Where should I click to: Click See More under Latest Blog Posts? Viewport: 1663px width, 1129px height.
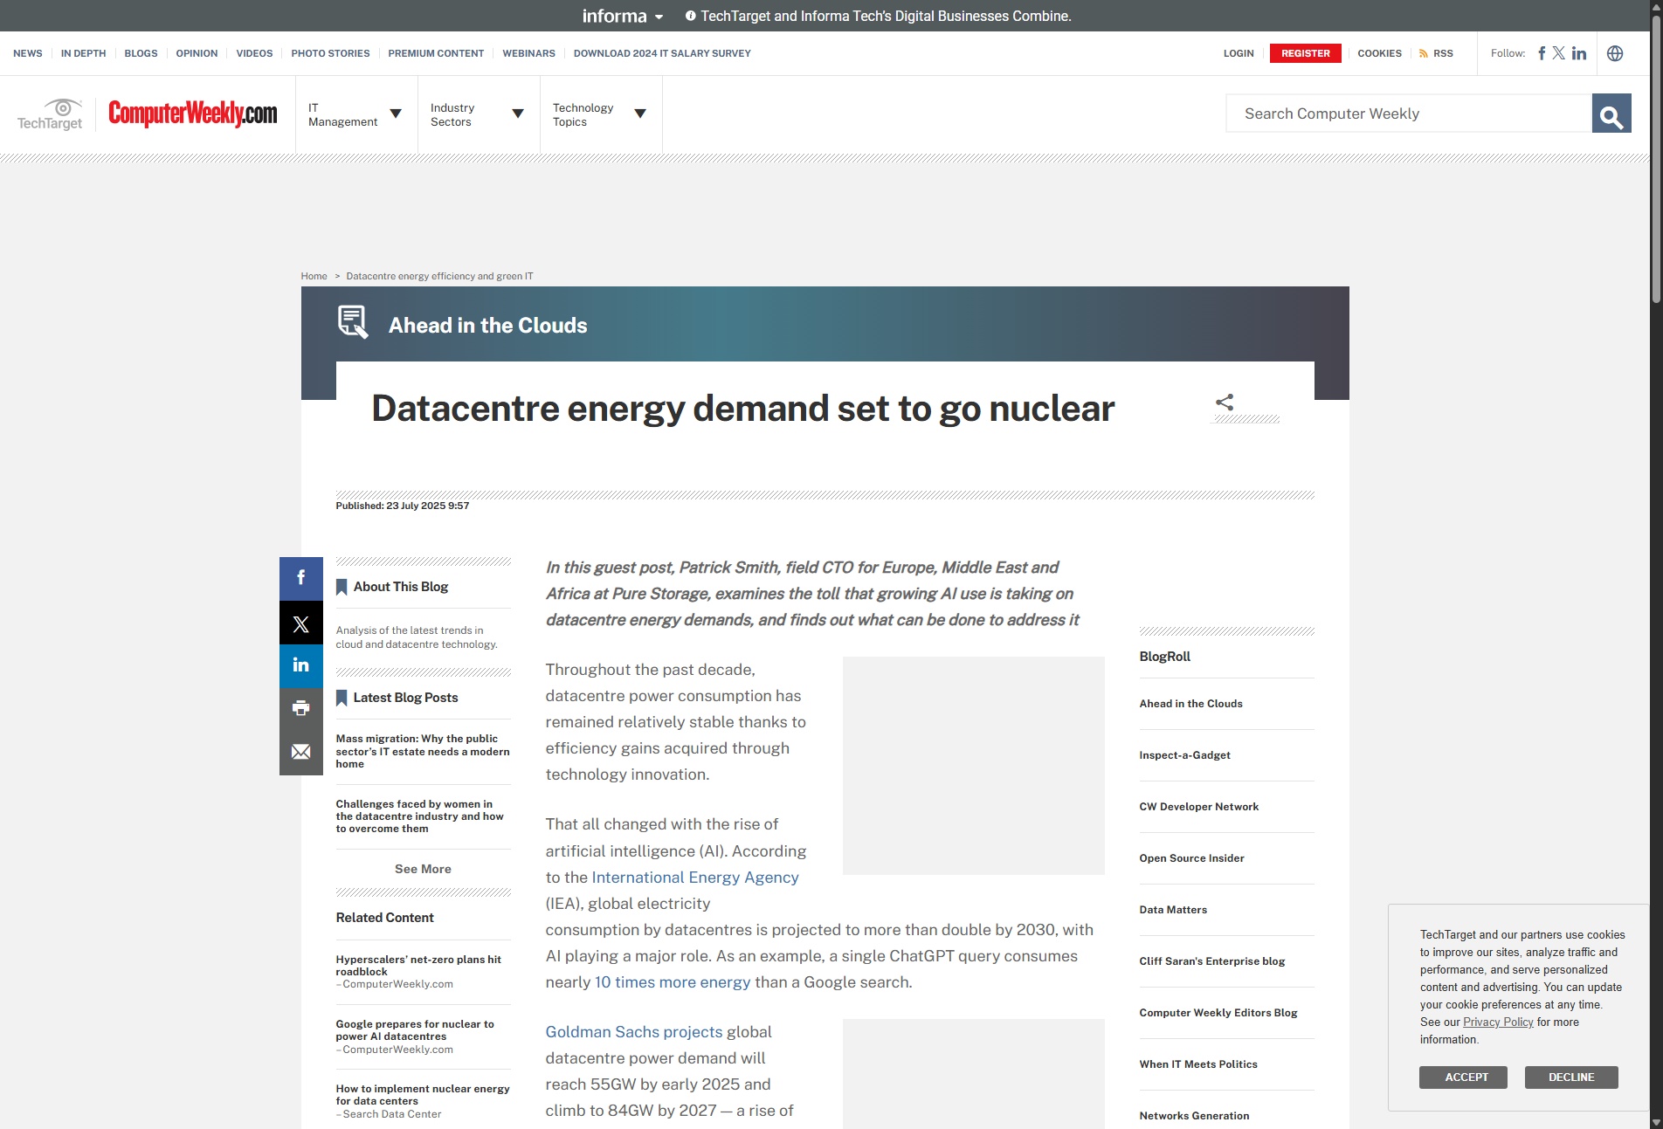(423, 869)
